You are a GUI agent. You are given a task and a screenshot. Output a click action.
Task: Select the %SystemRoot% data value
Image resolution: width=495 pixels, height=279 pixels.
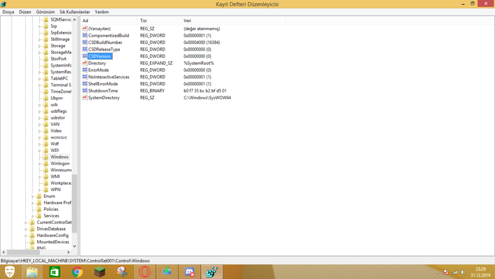click(x=199, y=63)
